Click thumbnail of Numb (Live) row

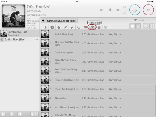click(x=45, y=98)
